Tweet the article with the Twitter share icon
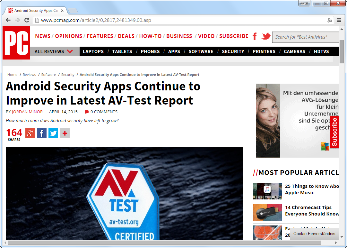The width and height of the screenshot is (347, 248). [x=53, y=133]
